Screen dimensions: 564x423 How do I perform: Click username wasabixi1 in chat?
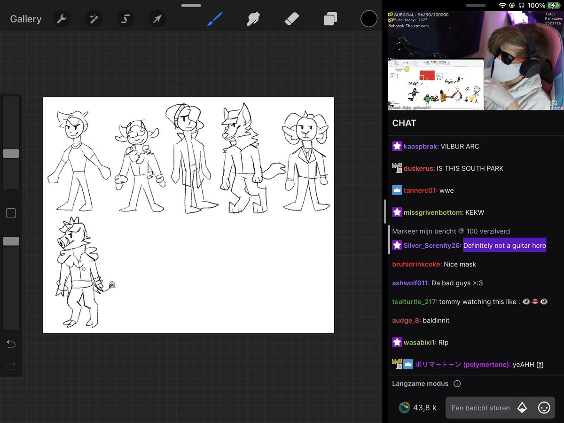click(420, 343)
